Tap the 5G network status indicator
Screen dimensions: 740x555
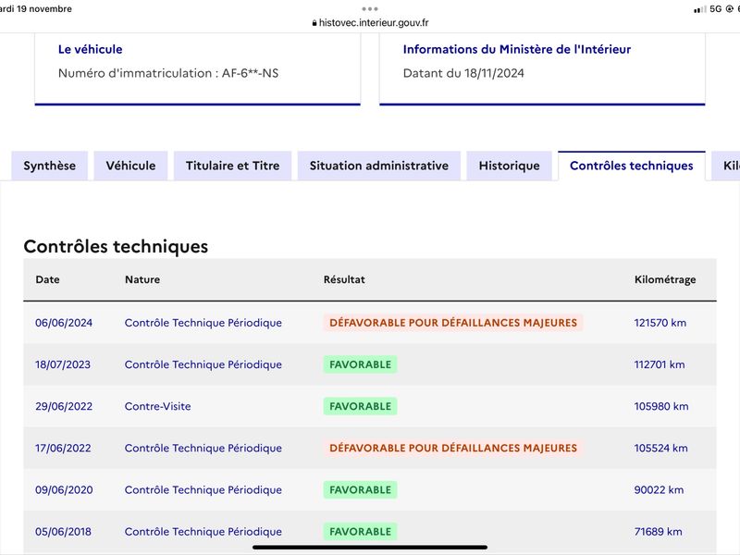tap(715, 9)
